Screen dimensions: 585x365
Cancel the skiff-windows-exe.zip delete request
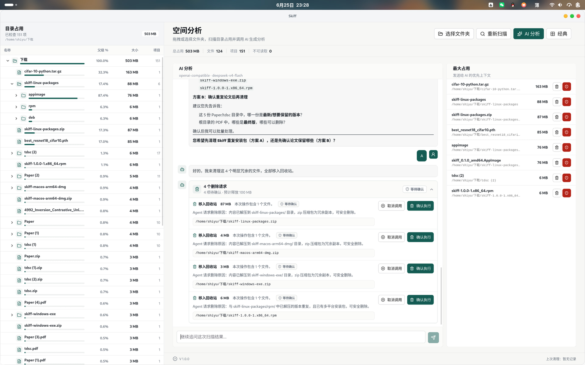pos(392,269)
